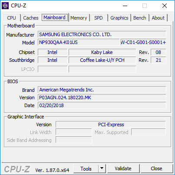Click the BIOS Date field 02/20/2018
Image resolution: width=175 pixels, height=175 pixels.
[102, 105]
